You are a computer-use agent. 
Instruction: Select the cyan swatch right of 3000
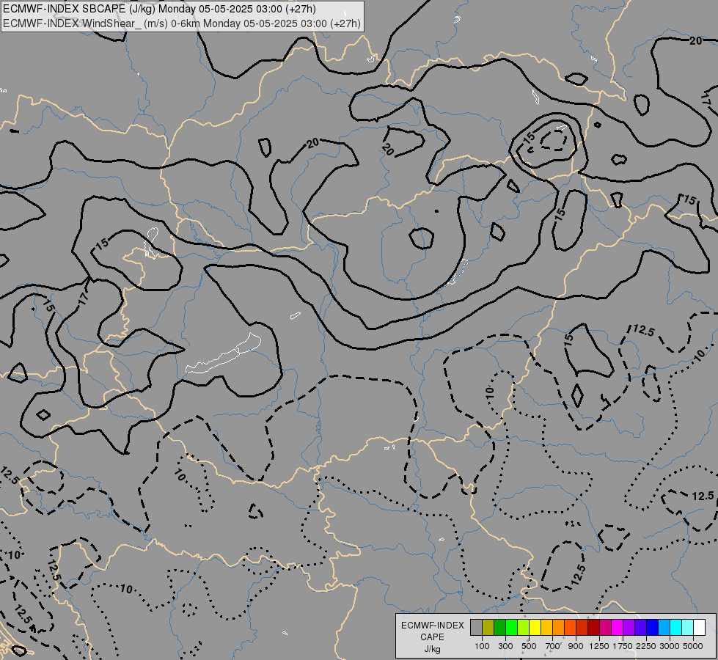click(675, 628)
